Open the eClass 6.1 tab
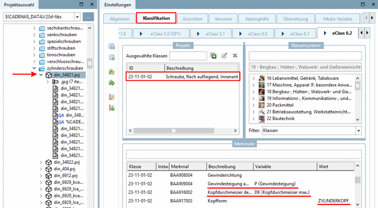Viewport: 378px width, 208px height. (295, 34)
